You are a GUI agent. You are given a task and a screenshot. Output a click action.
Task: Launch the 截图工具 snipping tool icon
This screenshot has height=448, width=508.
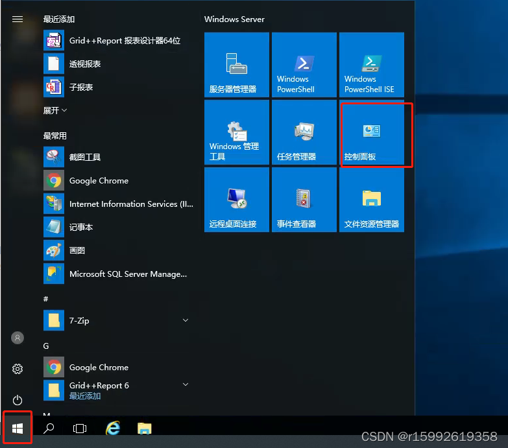54,157
